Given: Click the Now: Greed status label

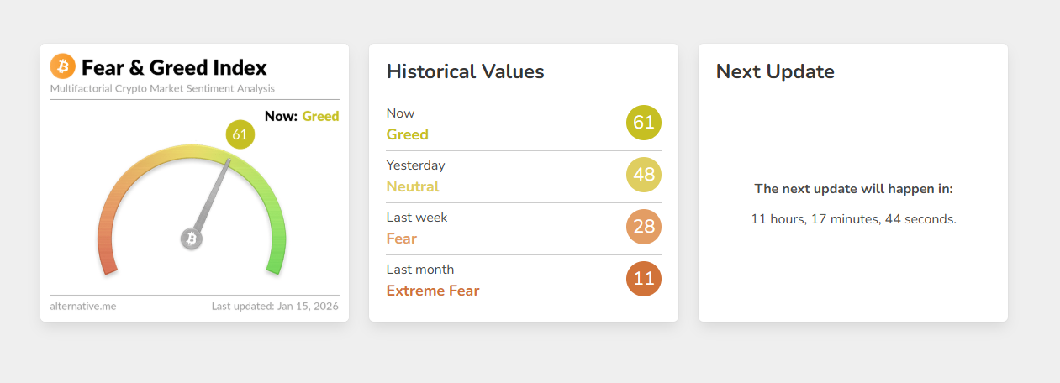Looking at the screenshot, I should pos(301,116).
